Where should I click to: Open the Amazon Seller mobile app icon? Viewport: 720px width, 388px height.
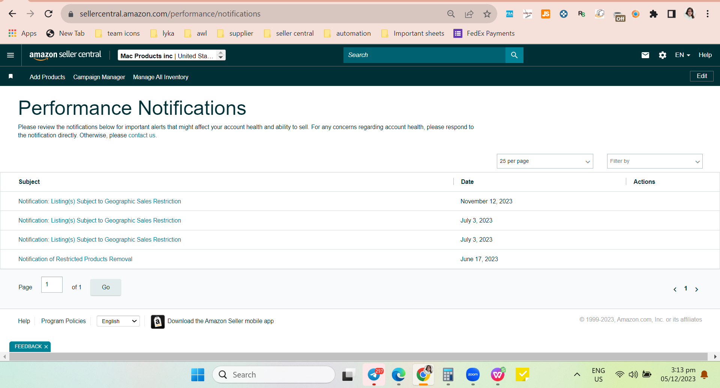[x=157, y=322]
